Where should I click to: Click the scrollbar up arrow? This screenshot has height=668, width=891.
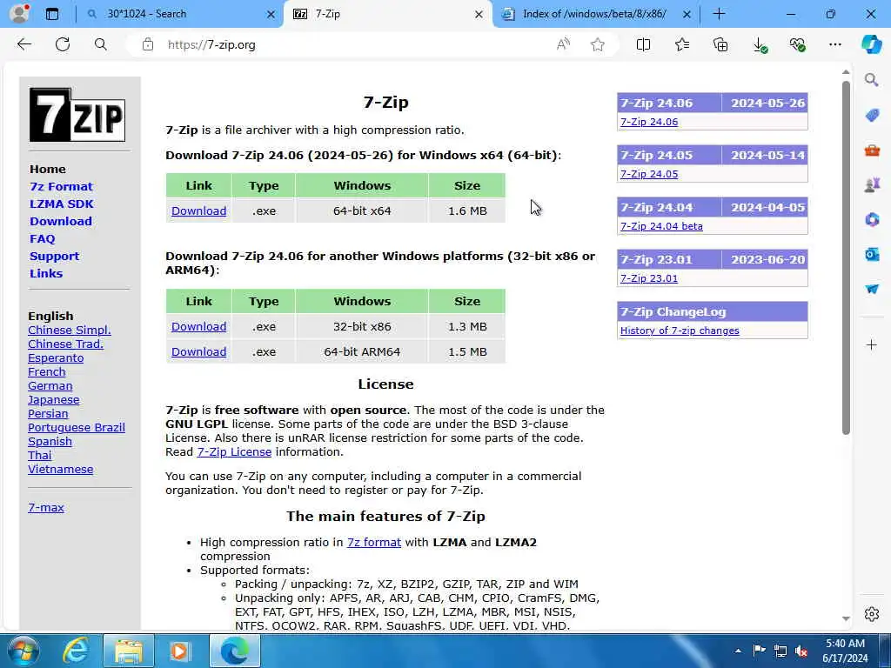[846, 72]
